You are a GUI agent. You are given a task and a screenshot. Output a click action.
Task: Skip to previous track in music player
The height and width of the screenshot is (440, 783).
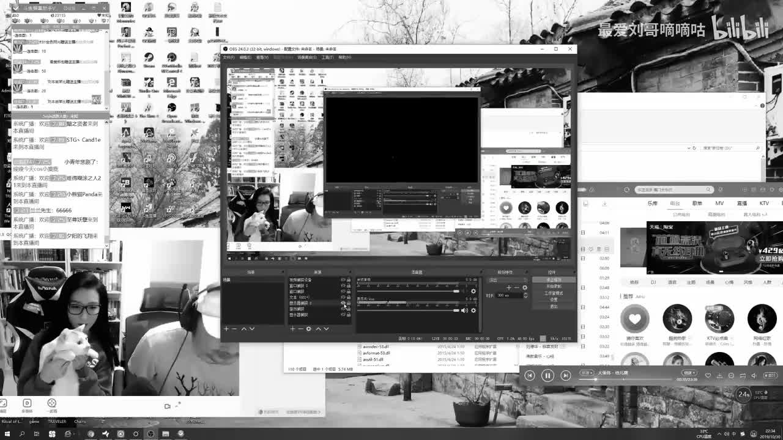(530, 375)
